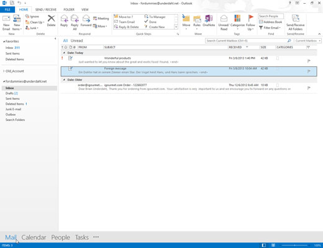This screenshot has width=323, height=248.
Task: Click the Meeting reply icon
Action: 95,19
